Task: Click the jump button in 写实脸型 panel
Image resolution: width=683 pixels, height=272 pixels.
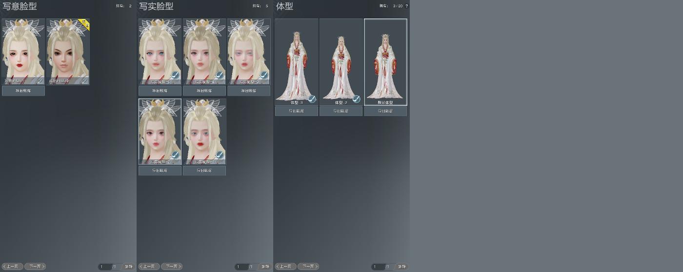Action: (265, 267)
